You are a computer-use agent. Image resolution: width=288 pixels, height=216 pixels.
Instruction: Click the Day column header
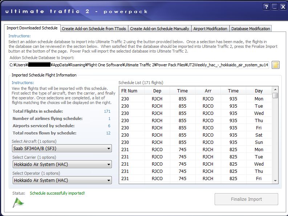coord(259,91)
